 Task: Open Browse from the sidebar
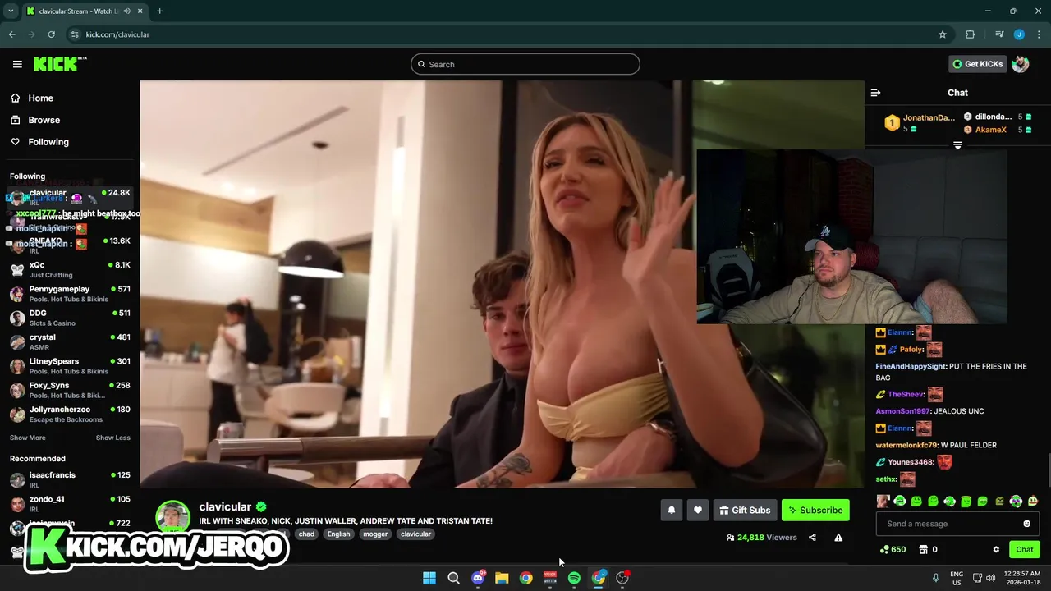tap(44, 120)
